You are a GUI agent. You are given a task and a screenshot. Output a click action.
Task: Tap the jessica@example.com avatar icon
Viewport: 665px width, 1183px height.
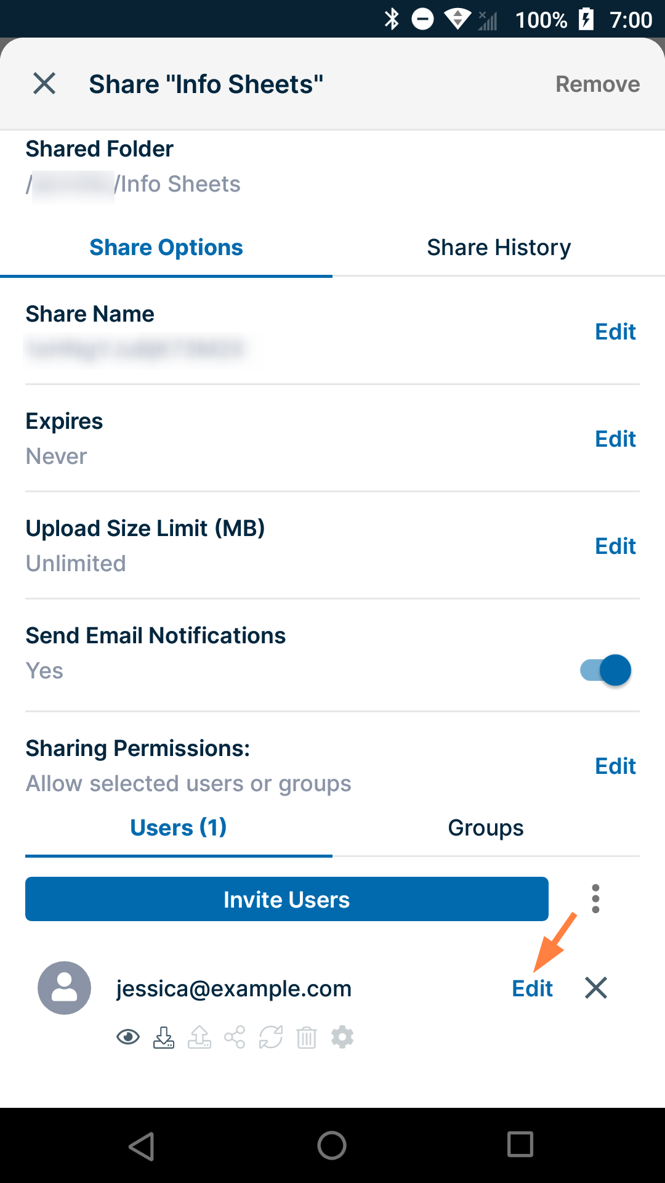tap(65, 988)
